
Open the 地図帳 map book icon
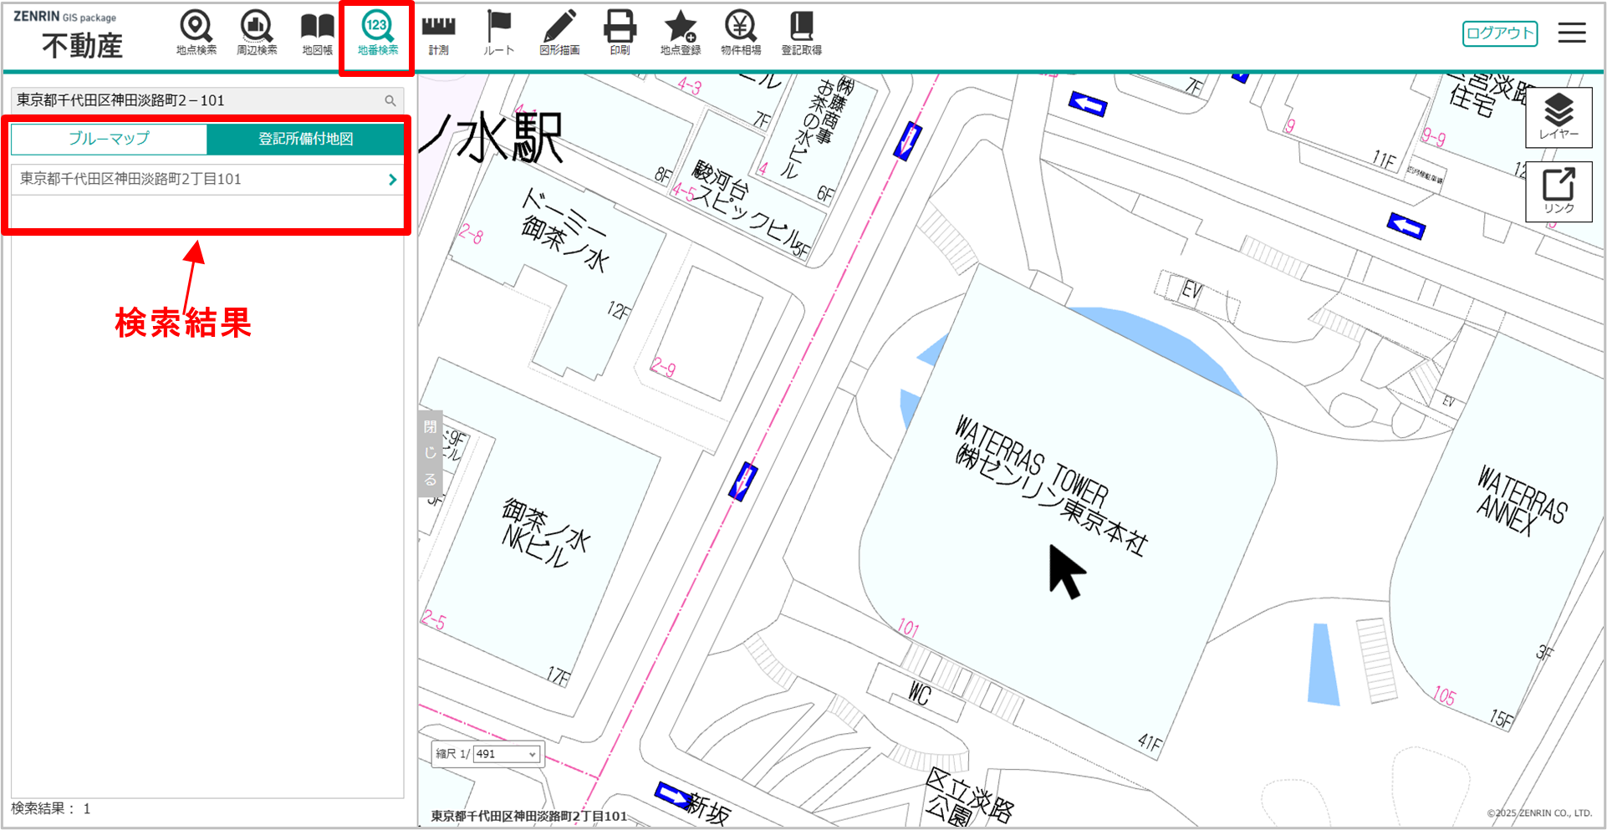point(317,33)
